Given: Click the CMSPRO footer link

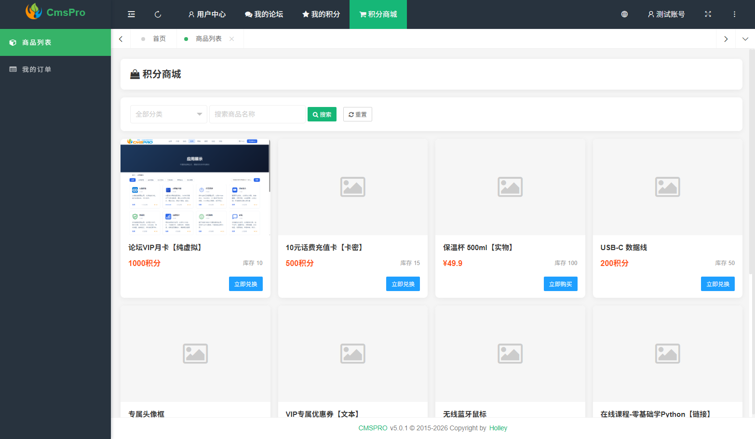Looking at the screenshot, I should click(373, 428).
